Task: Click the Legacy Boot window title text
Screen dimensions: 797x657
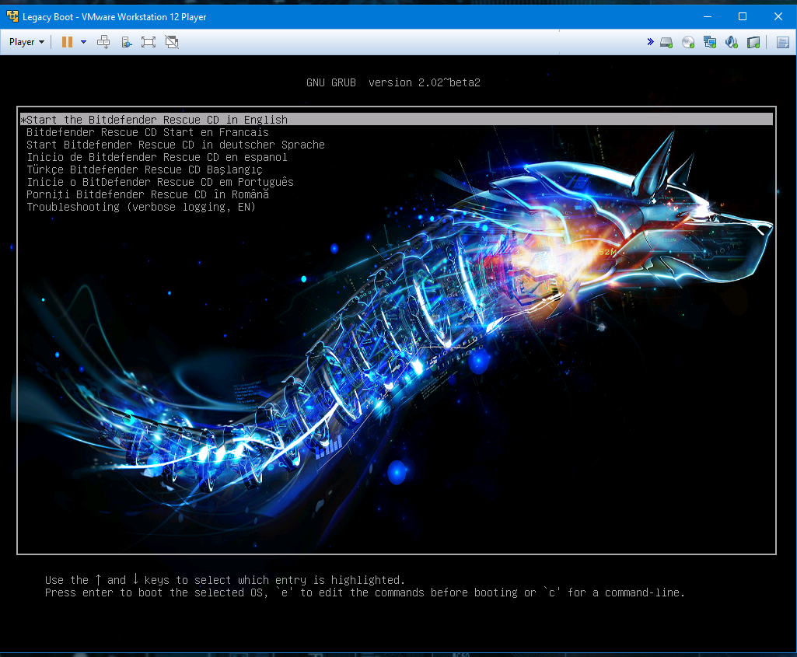Action: click(114, 17)
